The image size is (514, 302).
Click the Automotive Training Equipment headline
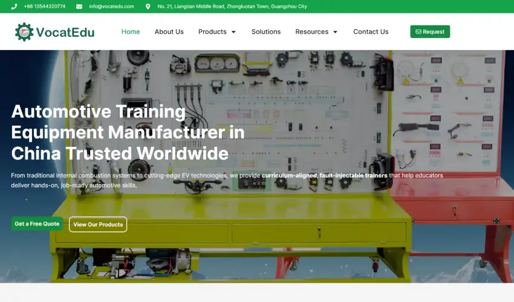[x=128, y=132]
